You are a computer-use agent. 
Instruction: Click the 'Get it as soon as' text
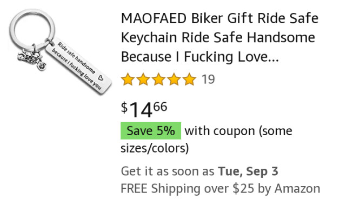(168, 171)
